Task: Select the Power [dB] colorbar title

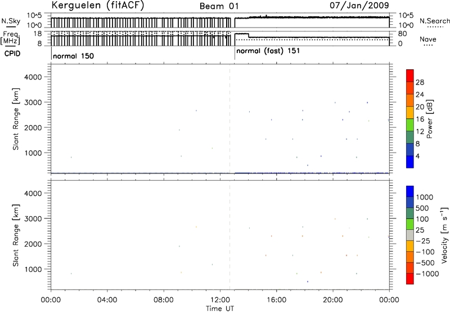Action: click(429, 119)
